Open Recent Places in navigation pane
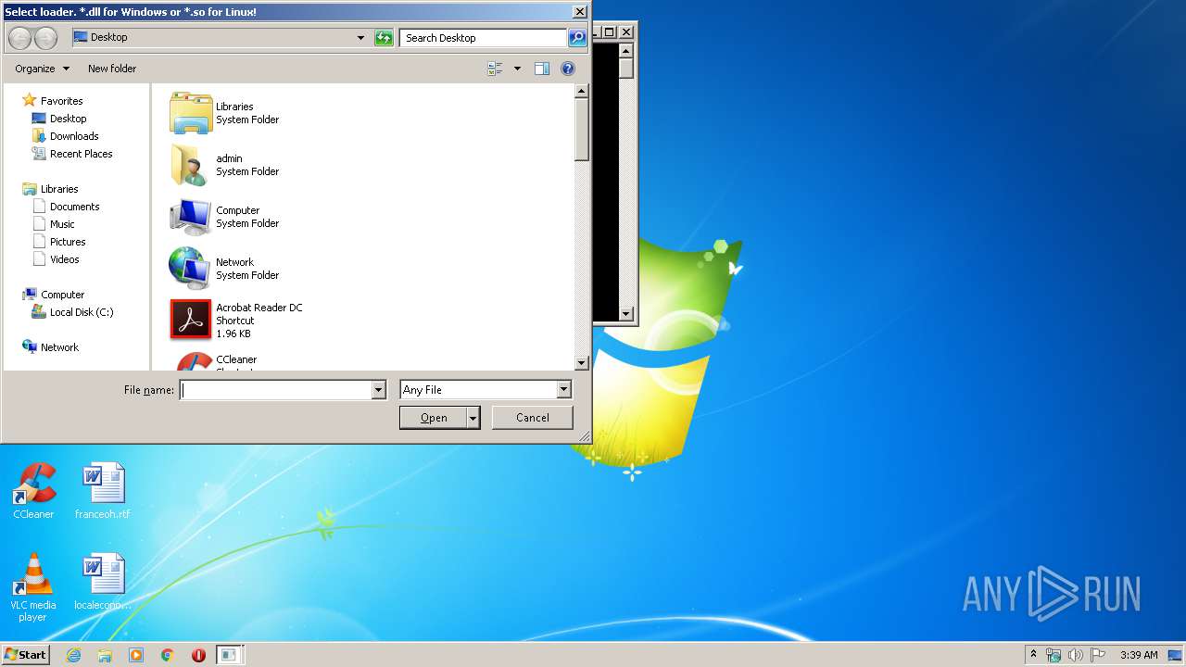This screenshot has height=667, width=1186. [x=81, y=154]
